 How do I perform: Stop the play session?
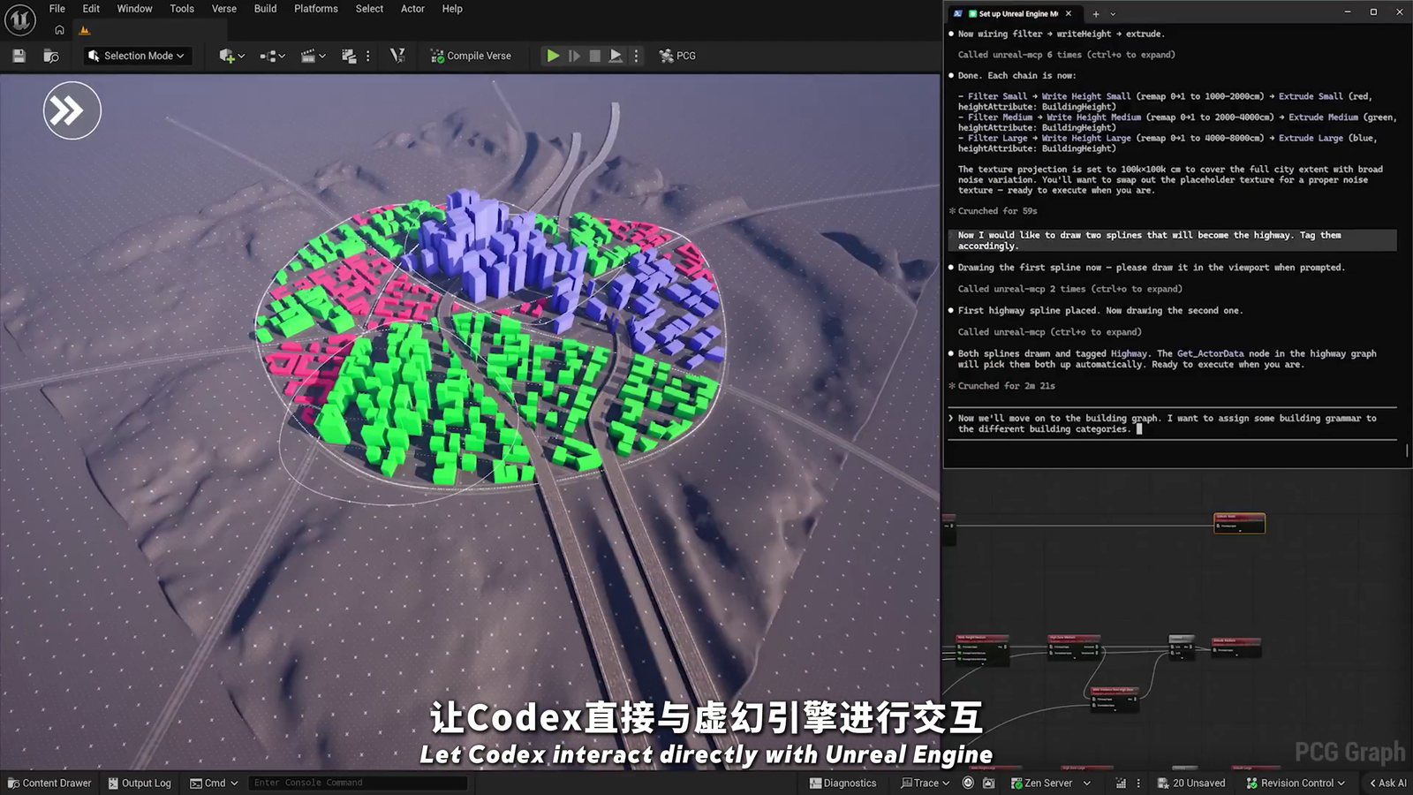tap(595, 56)
